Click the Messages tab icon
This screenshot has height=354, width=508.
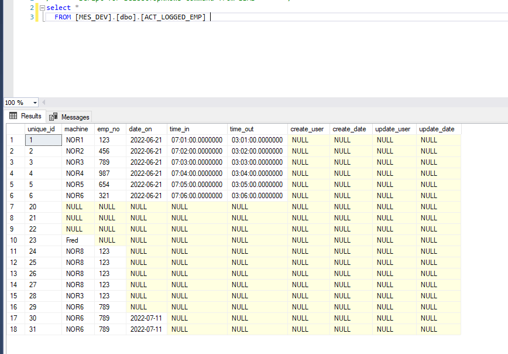tap(53, 116)
